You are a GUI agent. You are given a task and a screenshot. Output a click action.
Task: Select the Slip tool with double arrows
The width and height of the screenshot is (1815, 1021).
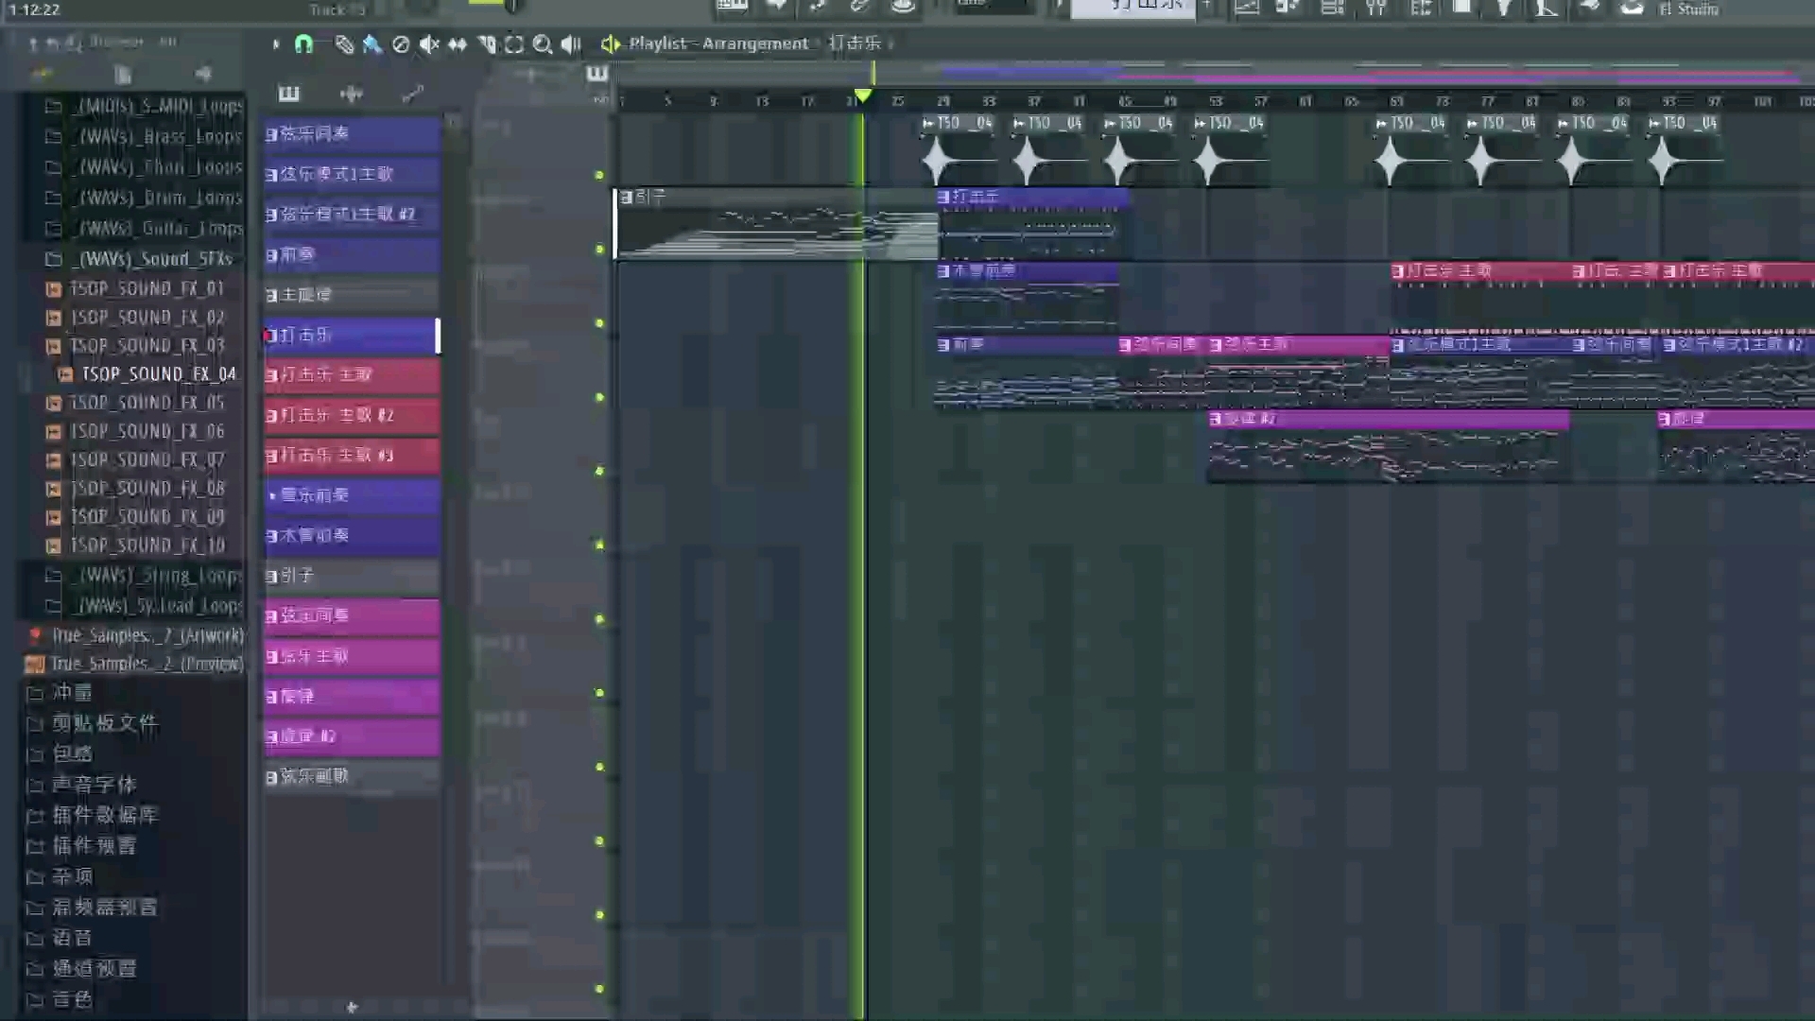[458, 43]
